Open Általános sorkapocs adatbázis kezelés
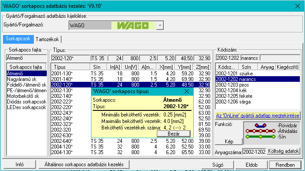Image resolution: width=305 pixels, height=171 pixels. pyautogui.click(x=84, y=165)
